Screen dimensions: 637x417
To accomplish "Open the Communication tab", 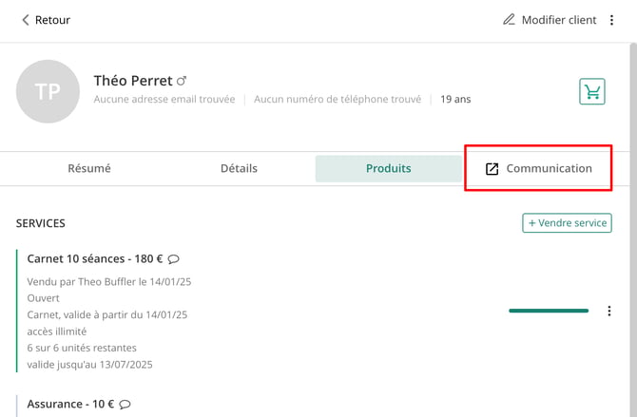I will tap(538, 168).
